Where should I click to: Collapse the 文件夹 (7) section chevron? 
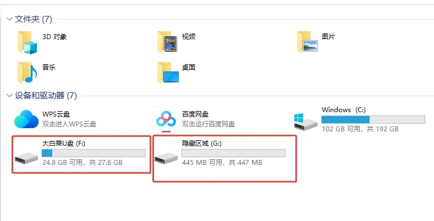pos(9,19)
